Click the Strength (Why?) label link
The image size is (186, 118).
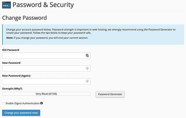tap(12, 89)
